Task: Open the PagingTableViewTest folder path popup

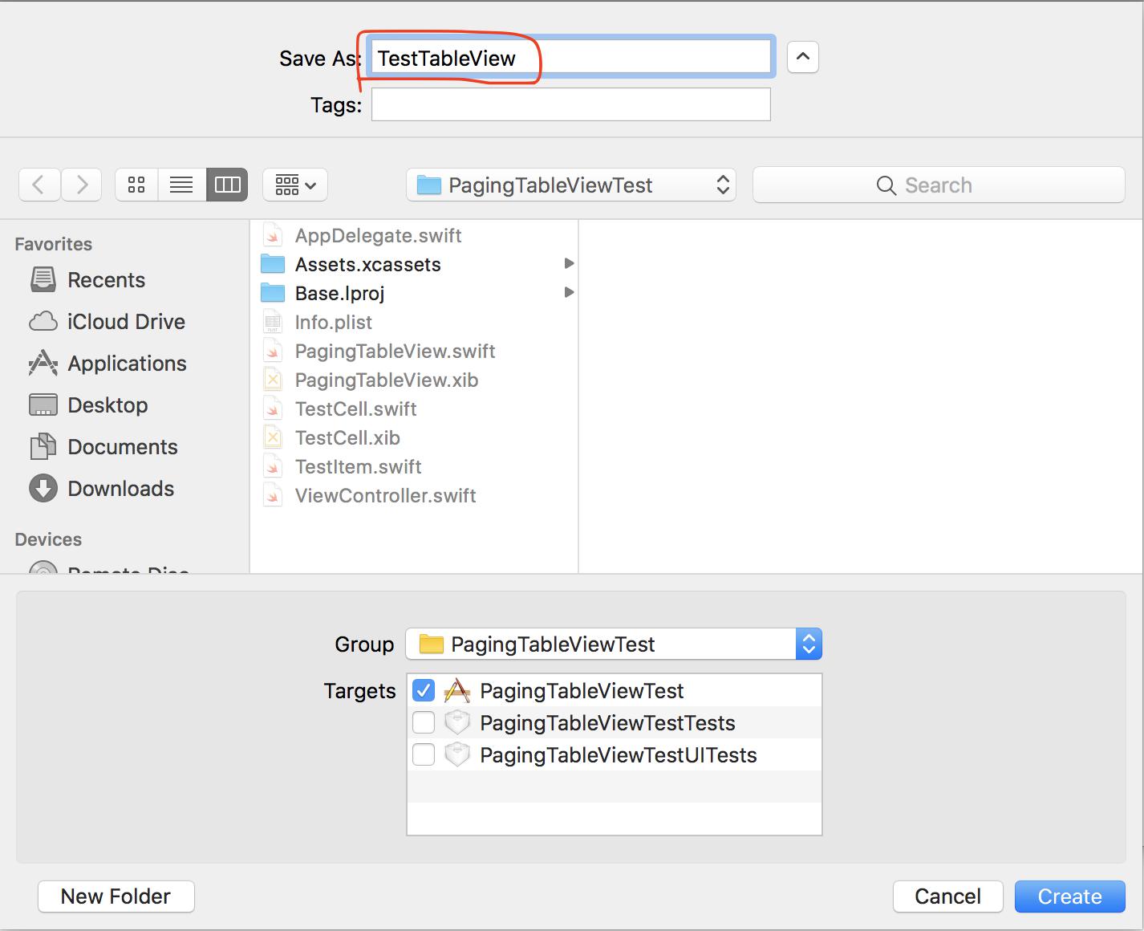Action: 570,185
